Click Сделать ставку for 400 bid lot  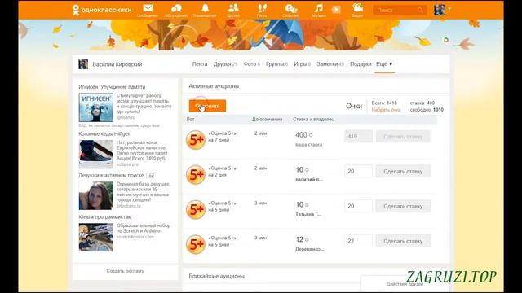(403, 137)
